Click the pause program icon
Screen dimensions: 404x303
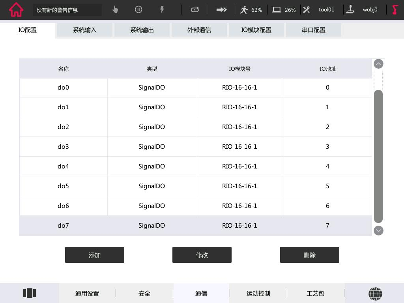tap(138, 9)
